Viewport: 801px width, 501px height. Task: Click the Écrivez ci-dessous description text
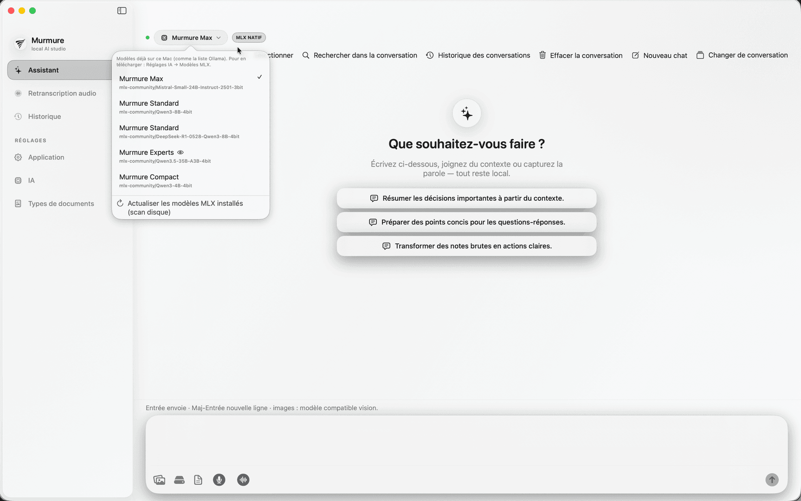[x=466, y=169]
